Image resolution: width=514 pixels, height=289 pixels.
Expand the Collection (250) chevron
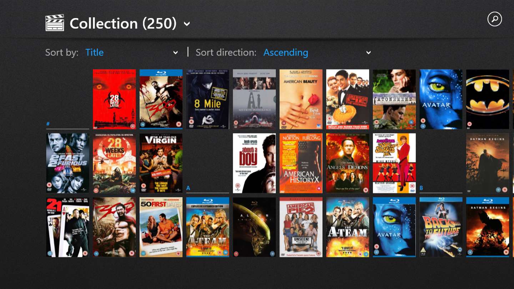point(187,24)
